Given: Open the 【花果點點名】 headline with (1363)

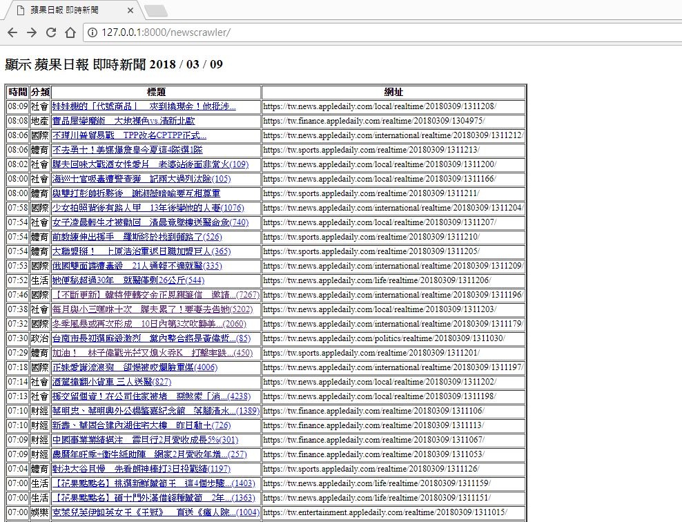Looking at the screenshot, I should pyautogui.click(x=153, y=498).
